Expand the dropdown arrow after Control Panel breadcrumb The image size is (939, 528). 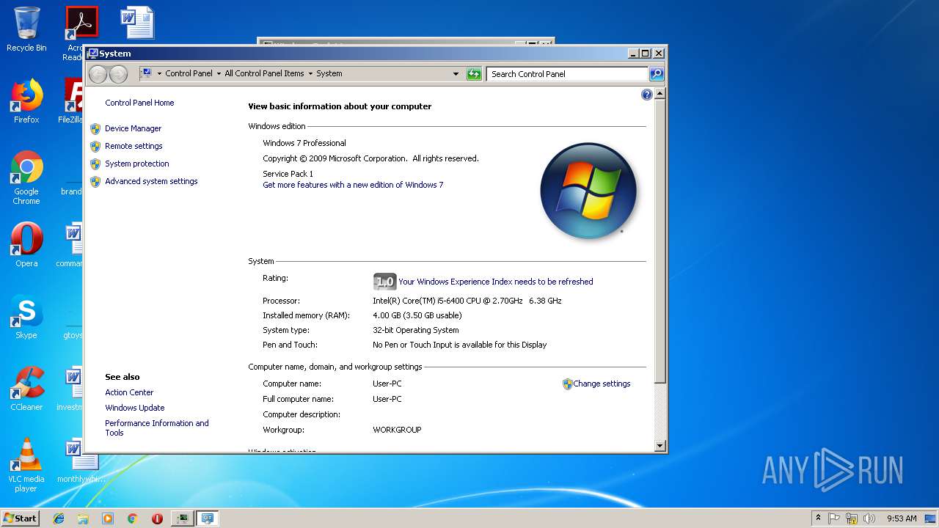click(219, 73)
